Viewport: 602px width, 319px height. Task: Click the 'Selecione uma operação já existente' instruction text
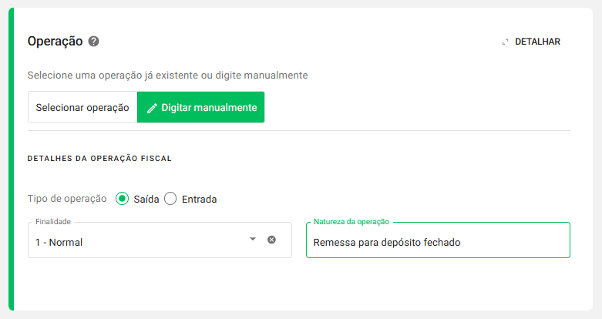[167, 76]
